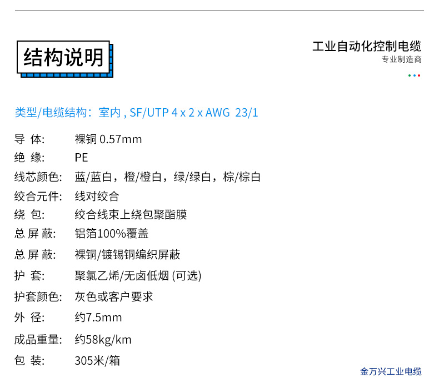The height and width of the screenshot is (388, 439).
Task: Click the PE insulation value
Action: (x=81, y=158)
